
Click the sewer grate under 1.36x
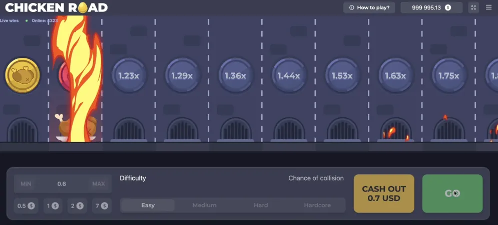236,130
